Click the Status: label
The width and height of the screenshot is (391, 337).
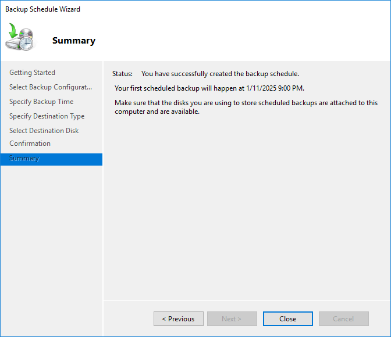122,74
